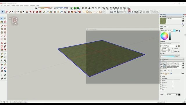The height and width of the screenshot is (105, 186).
Task: Open the Edit menu
Action: [x=5, y=5]
